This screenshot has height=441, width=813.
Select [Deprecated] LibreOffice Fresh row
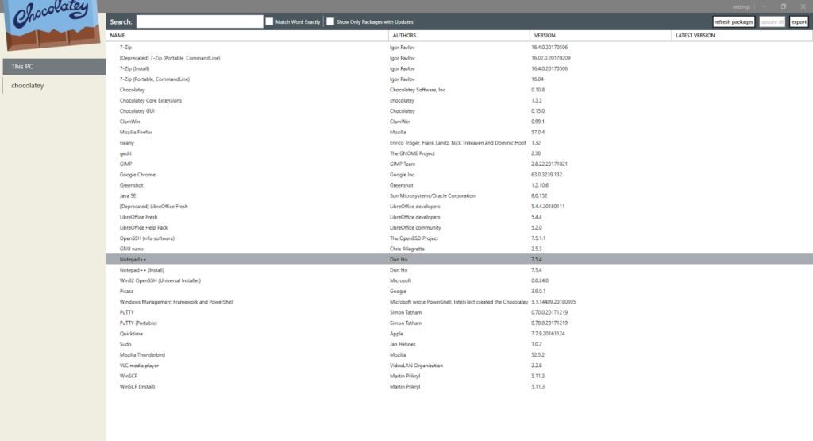click(x=460, y=207)
